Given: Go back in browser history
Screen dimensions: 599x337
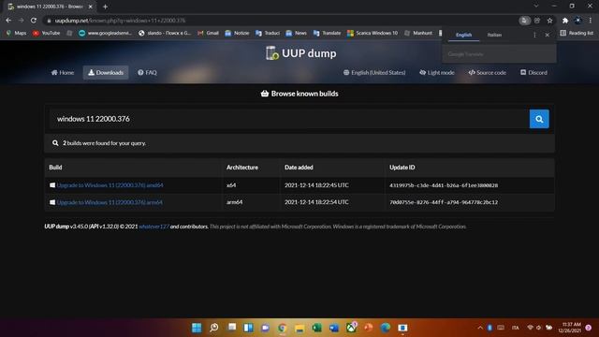Looking at the screenshot, I should (8, 21).
